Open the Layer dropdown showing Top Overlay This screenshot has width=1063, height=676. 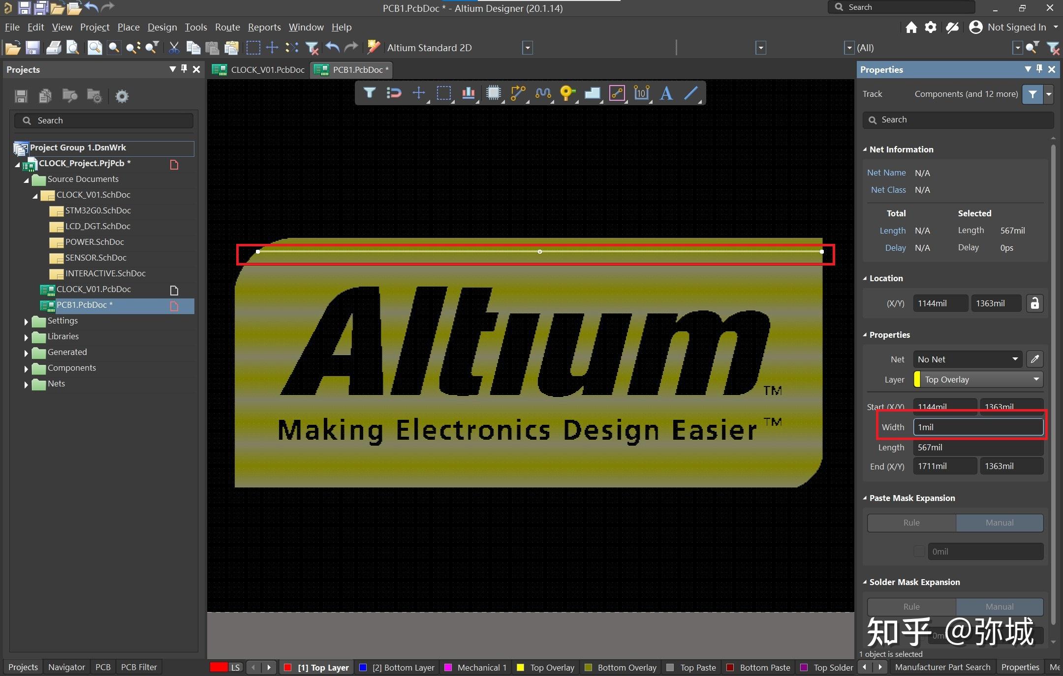tap(978, 380)
